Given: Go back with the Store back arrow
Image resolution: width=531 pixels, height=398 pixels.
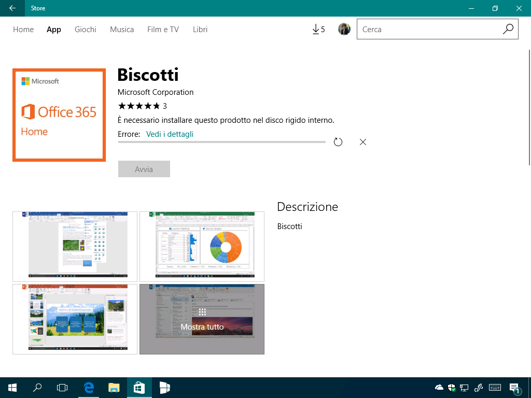Looking at the screenshot, I should tap(12, 8).
